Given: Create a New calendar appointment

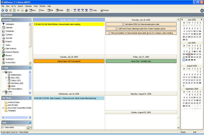Looking at the screenshot, I should tap(33, 10).
